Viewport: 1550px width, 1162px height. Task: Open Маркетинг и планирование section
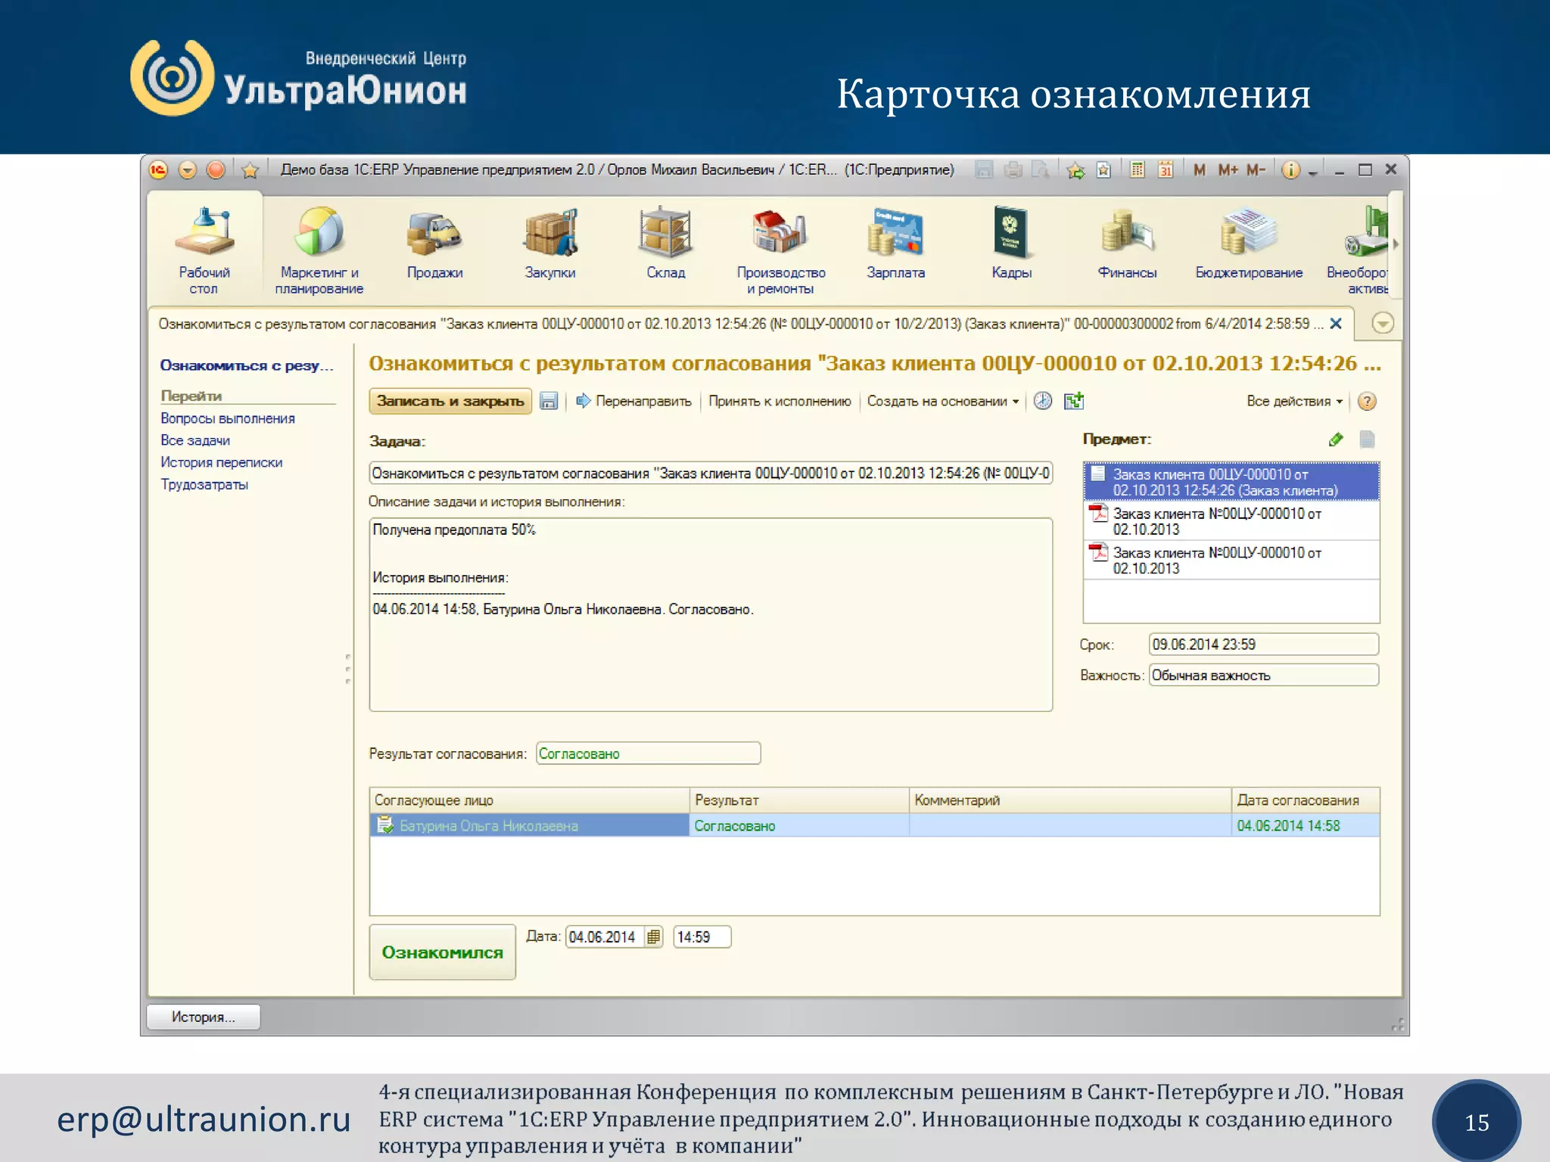pyautogui.click(x=319, y=250)
